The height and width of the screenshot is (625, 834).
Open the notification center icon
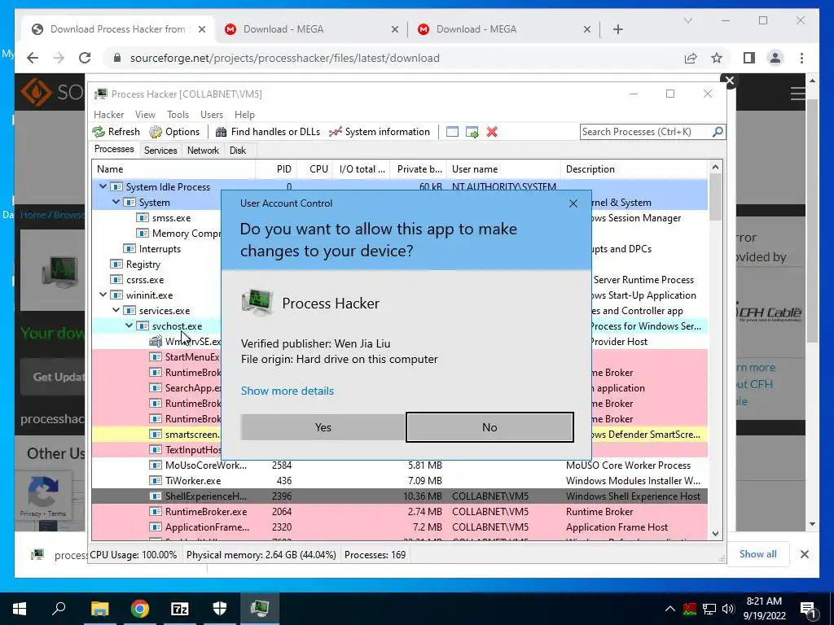point(808,609)
